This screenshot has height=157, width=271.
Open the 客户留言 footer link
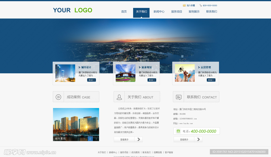[169, 152]
